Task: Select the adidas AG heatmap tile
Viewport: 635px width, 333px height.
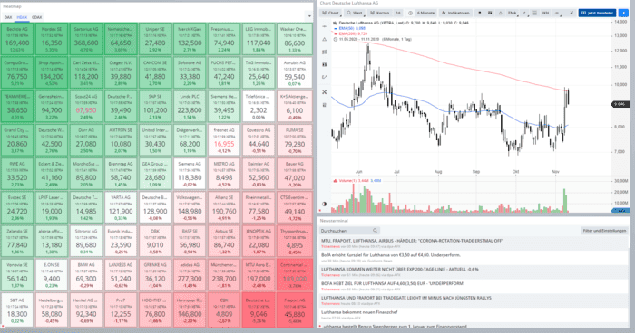Action: 190,275
